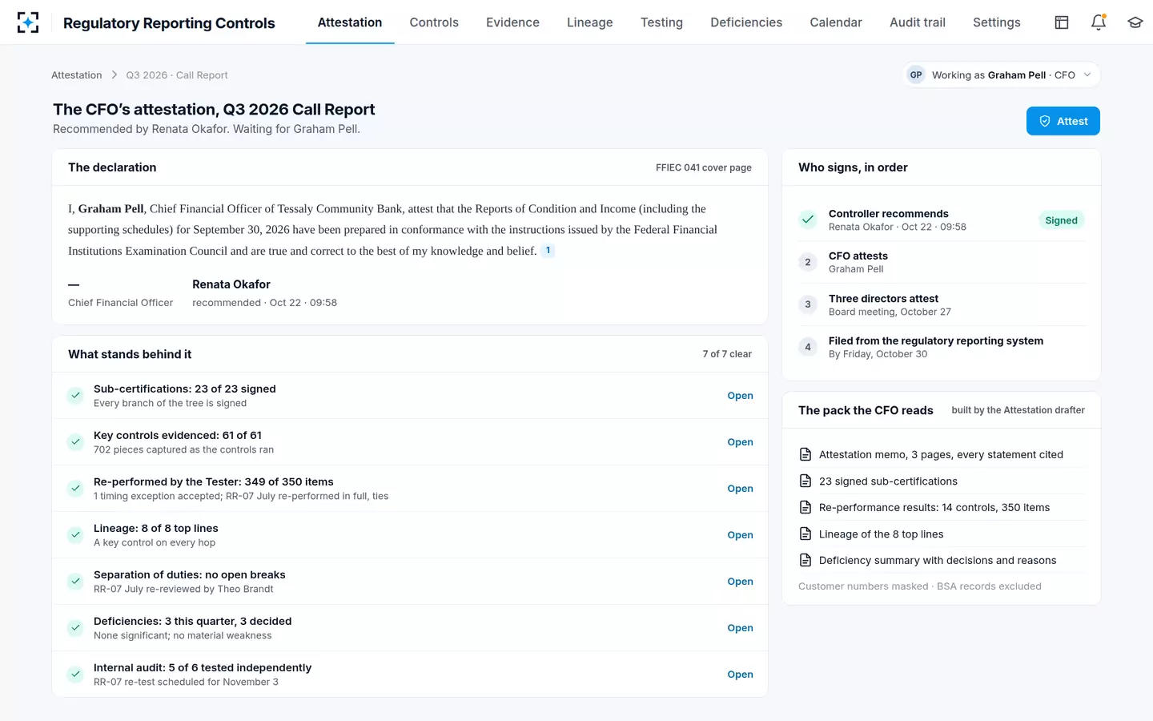This screenshot has width=1153, height=721.
Task: Click the green check beside Sub-certifications
Action: click(75, 396)
